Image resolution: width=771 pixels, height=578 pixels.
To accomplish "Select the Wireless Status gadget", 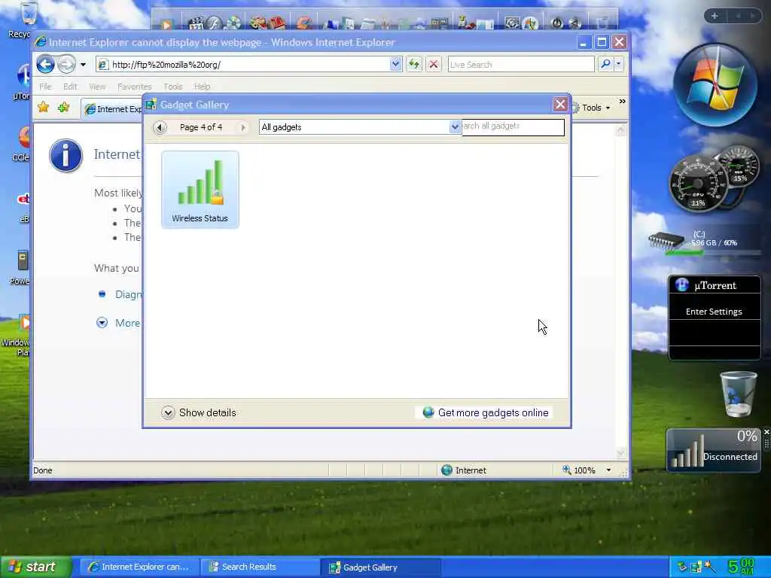I will coord(200,190).
